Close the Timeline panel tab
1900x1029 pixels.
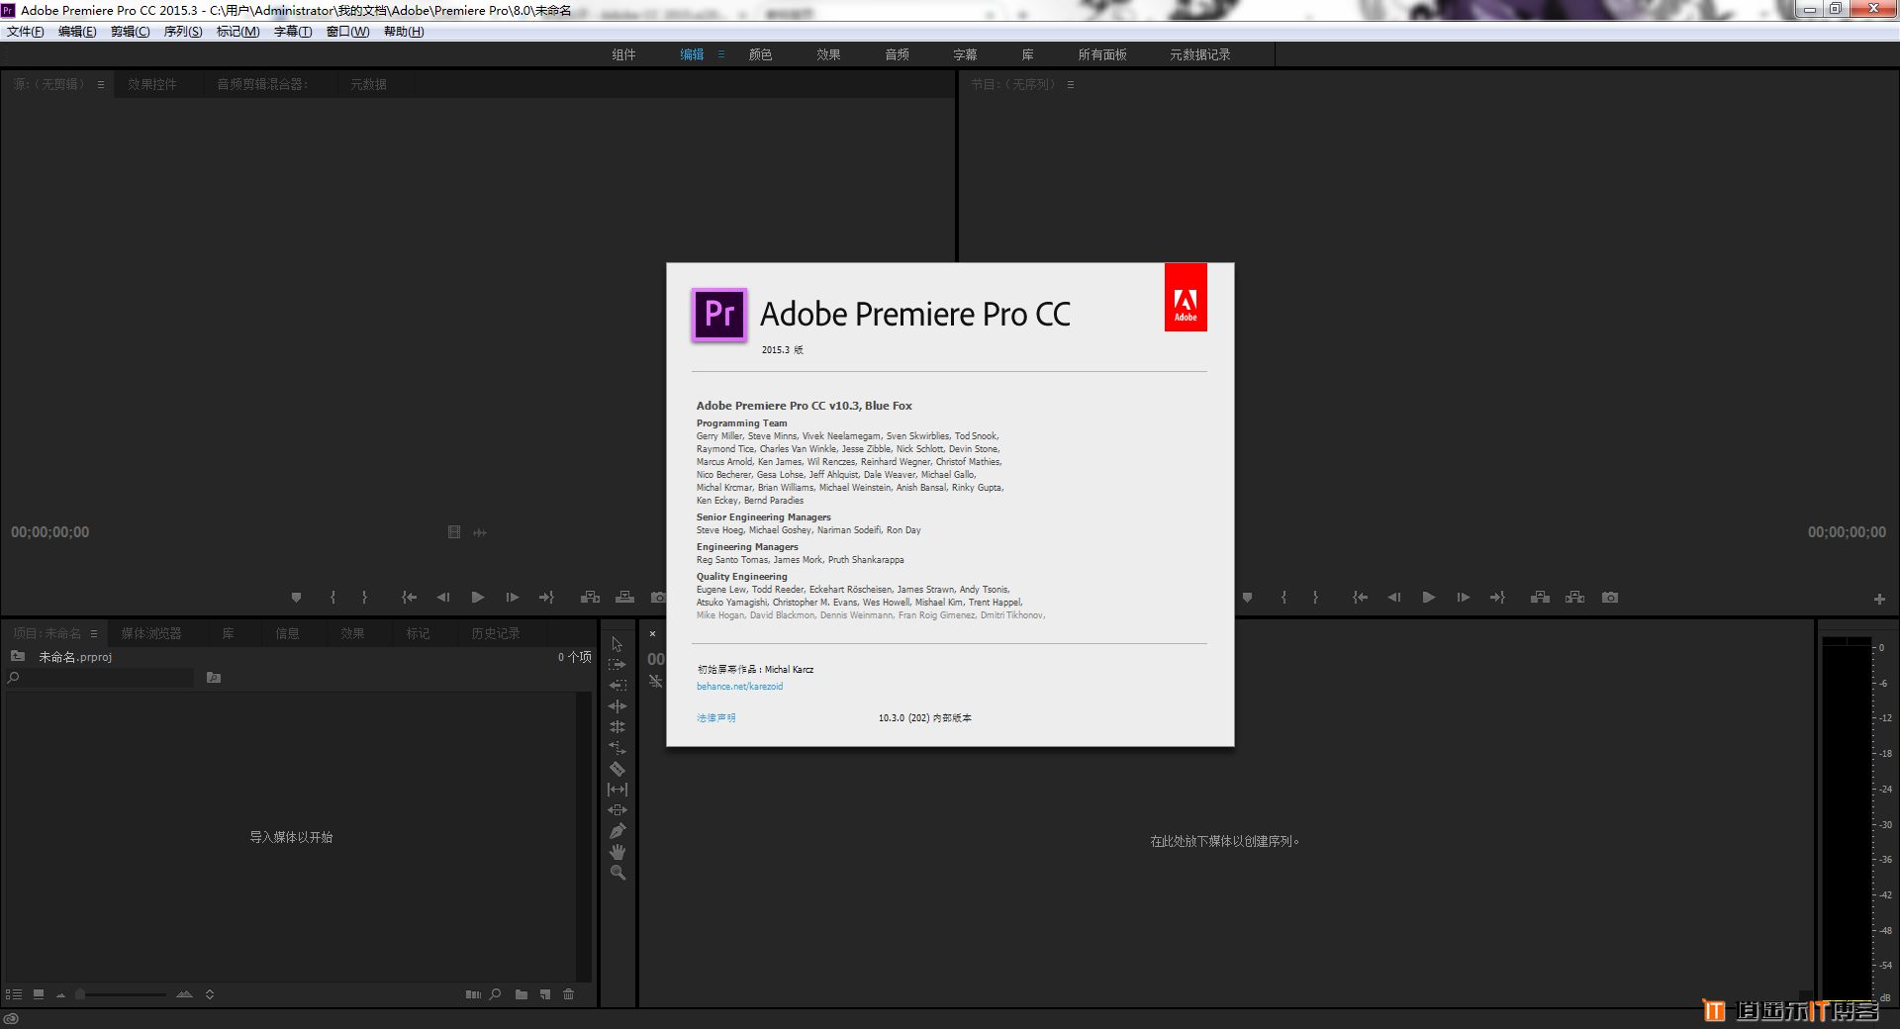pos(652,634)
